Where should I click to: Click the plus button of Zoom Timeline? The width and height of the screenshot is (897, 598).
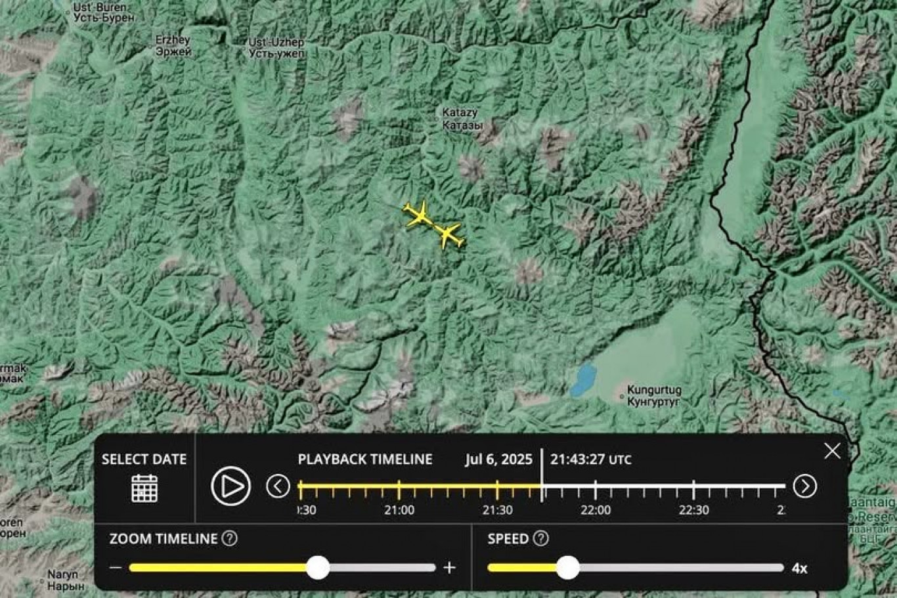449,568
